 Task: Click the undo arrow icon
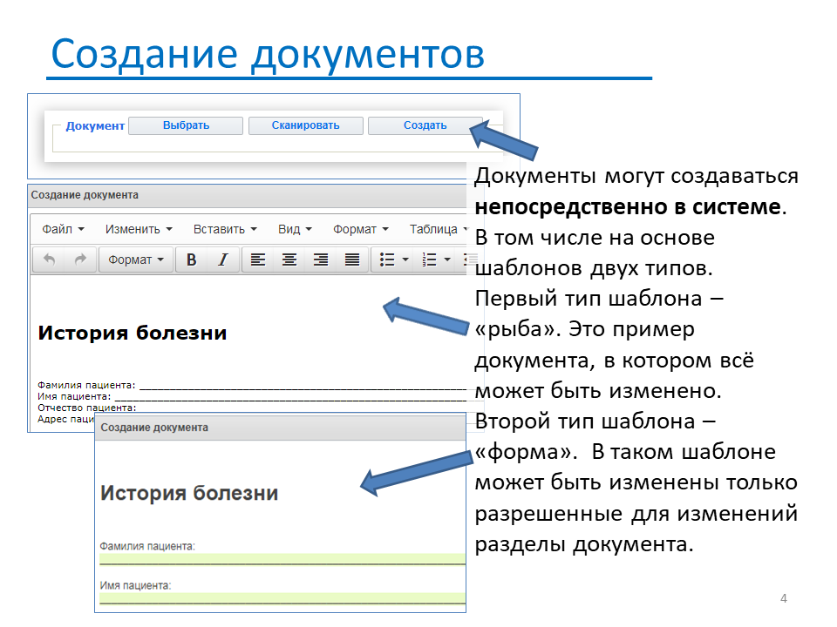(49, 260)
